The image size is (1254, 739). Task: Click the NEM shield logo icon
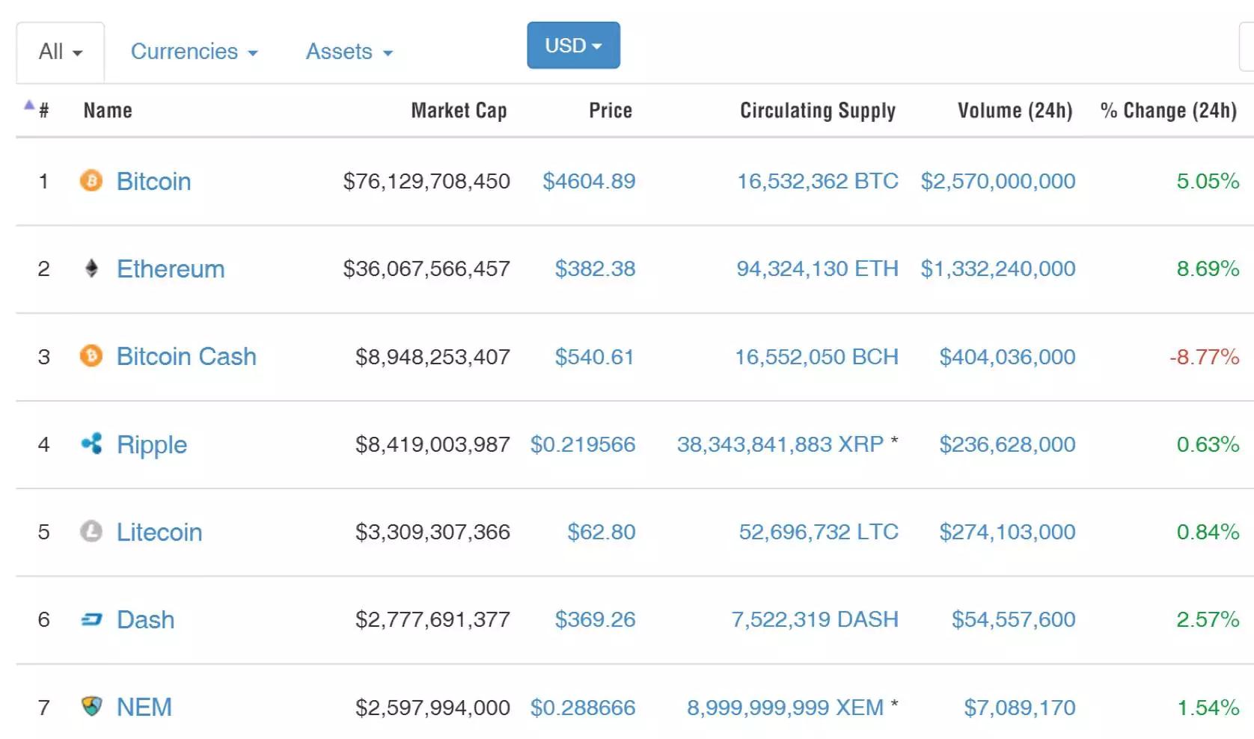coord(91,706)
